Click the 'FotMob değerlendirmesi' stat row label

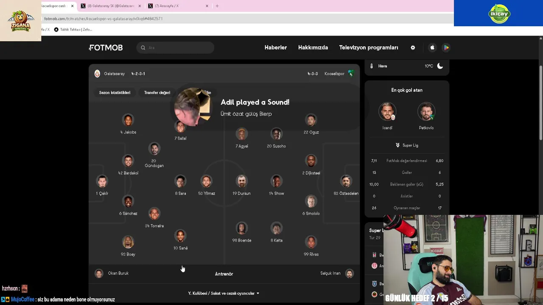tap(407, 161)
